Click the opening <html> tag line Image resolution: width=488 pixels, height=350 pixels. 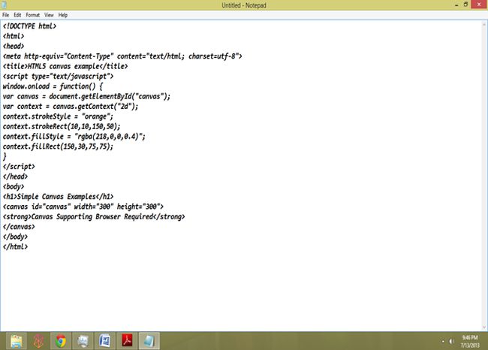14,36
